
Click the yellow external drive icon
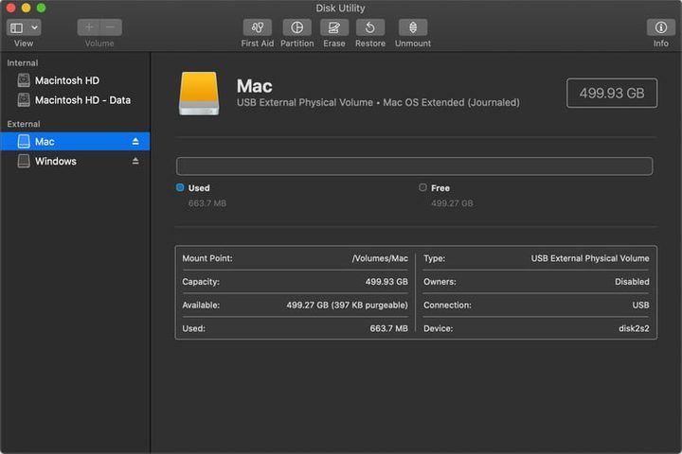[x=199, y=94]
